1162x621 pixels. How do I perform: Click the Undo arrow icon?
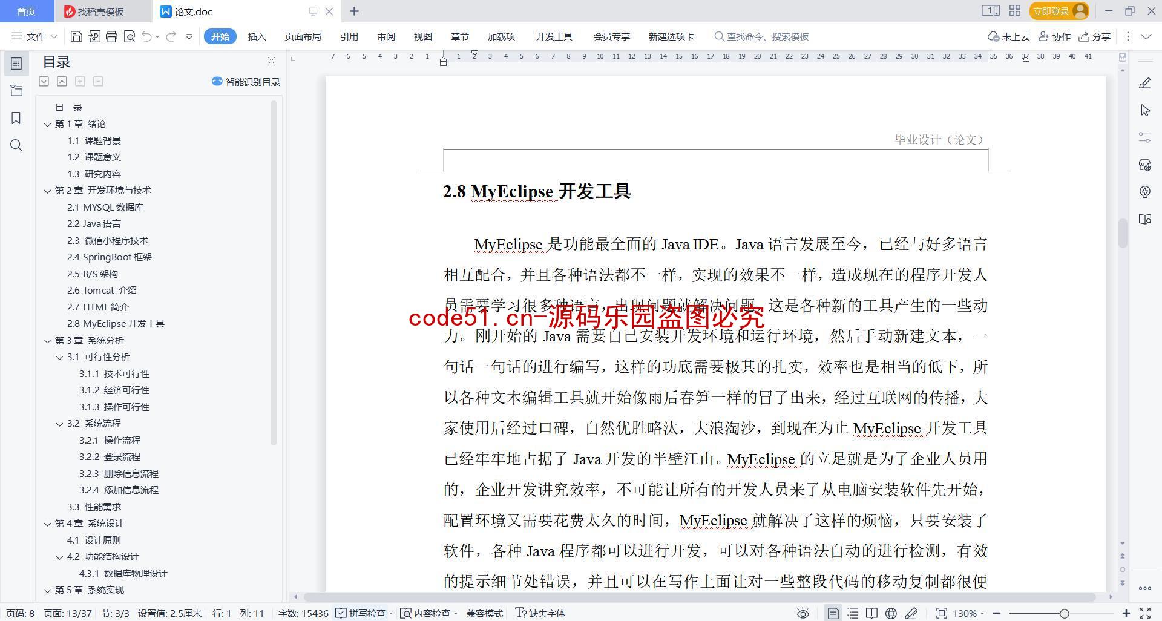click(x=146, y=36)
